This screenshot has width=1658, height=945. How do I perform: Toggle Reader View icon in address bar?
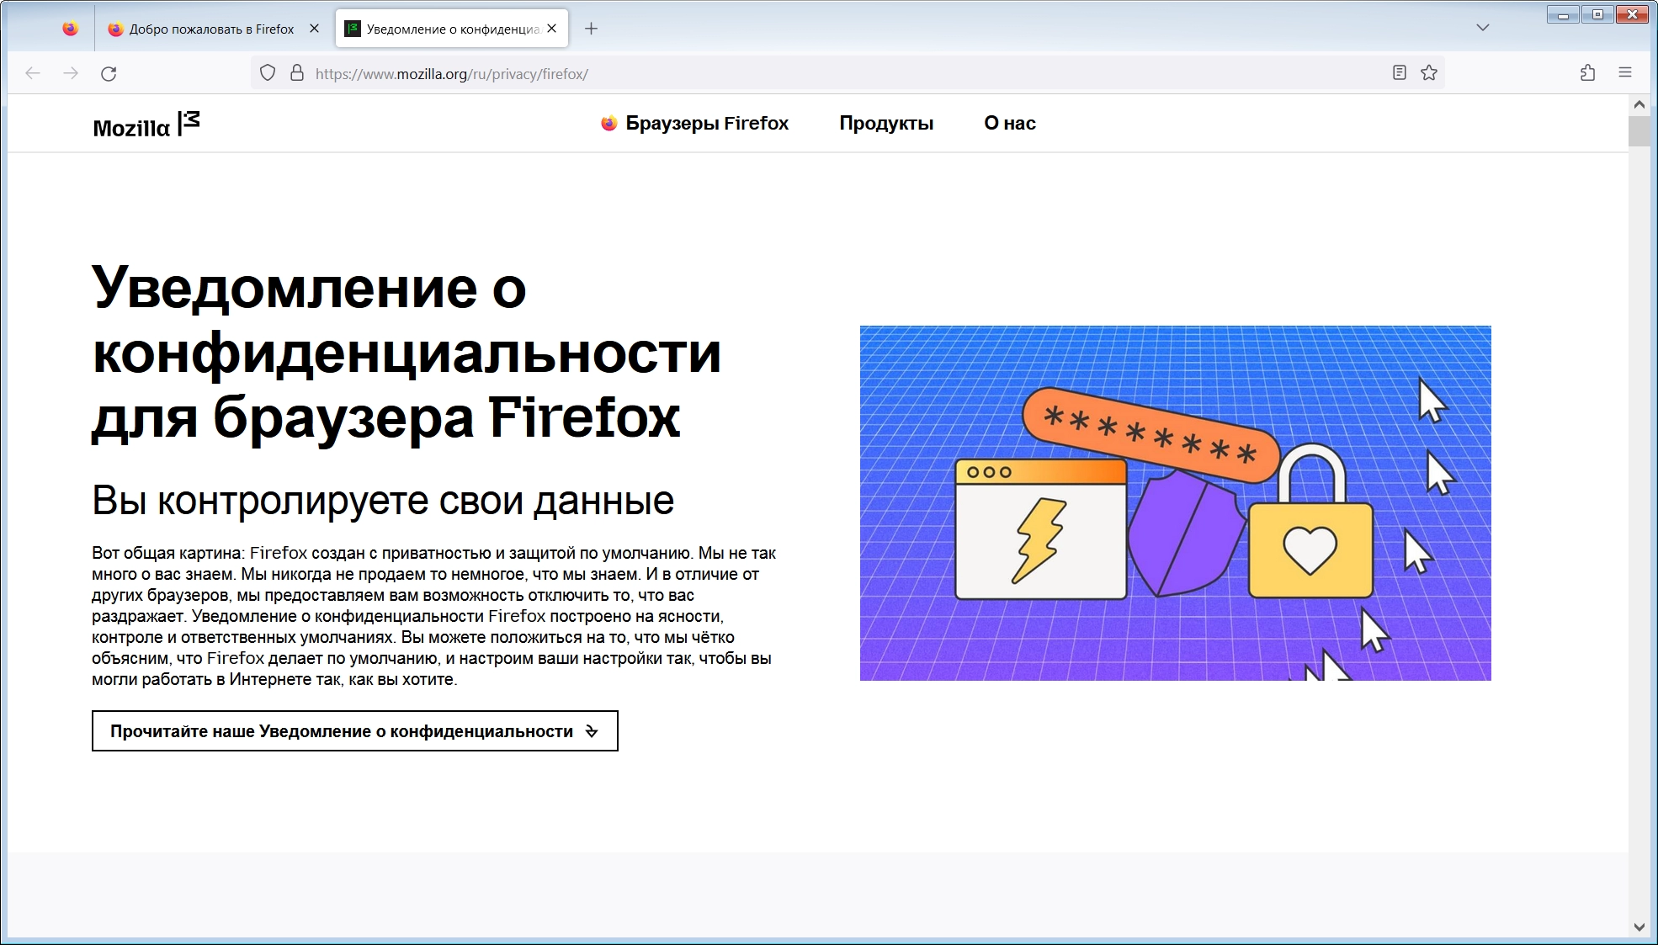tap(1399, 73)
